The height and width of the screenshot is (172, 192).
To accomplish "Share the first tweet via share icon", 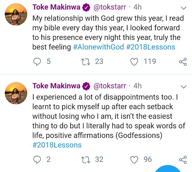I will pos(183,62).
